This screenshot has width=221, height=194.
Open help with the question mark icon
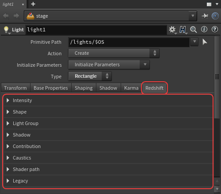pos(215,29)
